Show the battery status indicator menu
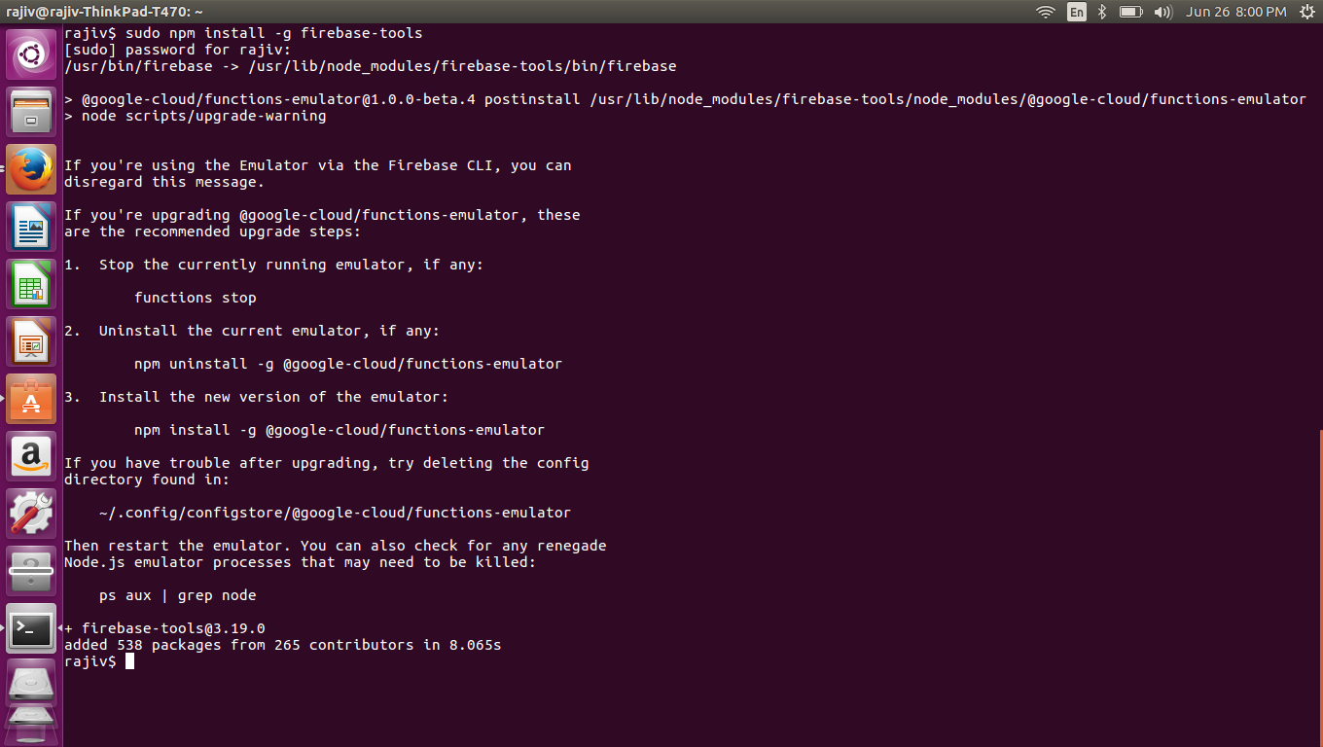1323x747 pixels. coord(1130,12)
